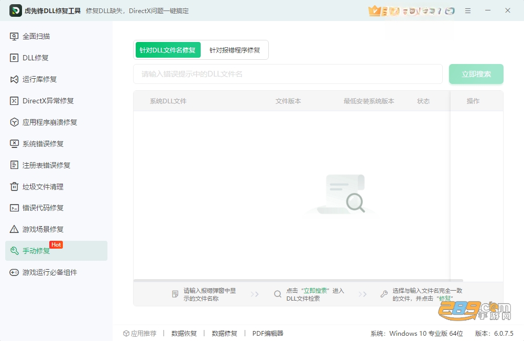
Task: Click the DirectX异常修复 icon
Action: (14, 101)
